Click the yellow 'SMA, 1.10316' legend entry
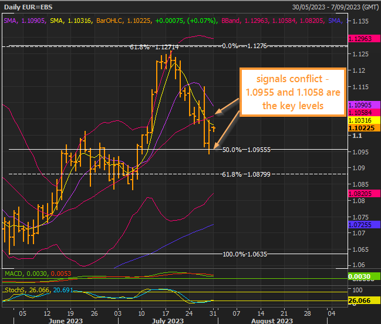381x324 pixels. 70,21
